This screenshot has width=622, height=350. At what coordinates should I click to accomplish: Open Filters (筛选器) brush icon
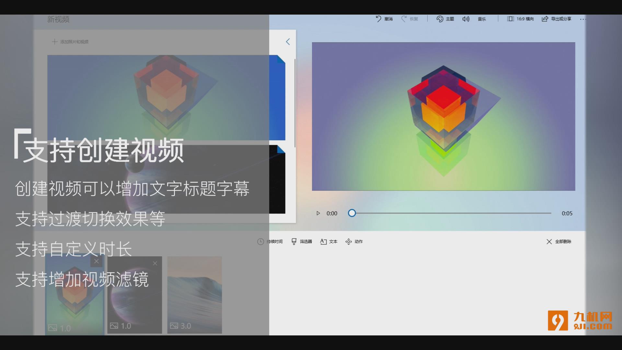[294, 241]
